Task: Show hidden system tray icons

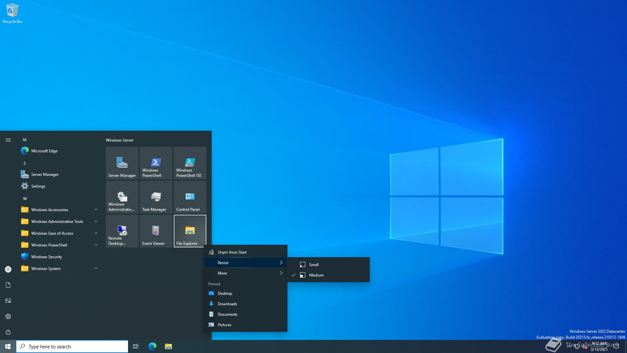Action: 569,346
